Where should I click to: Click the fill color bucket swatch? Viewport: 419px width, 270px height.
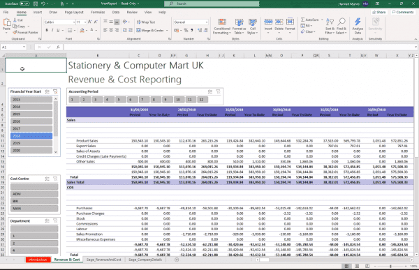pyautogui.click(x=82, y=30)
